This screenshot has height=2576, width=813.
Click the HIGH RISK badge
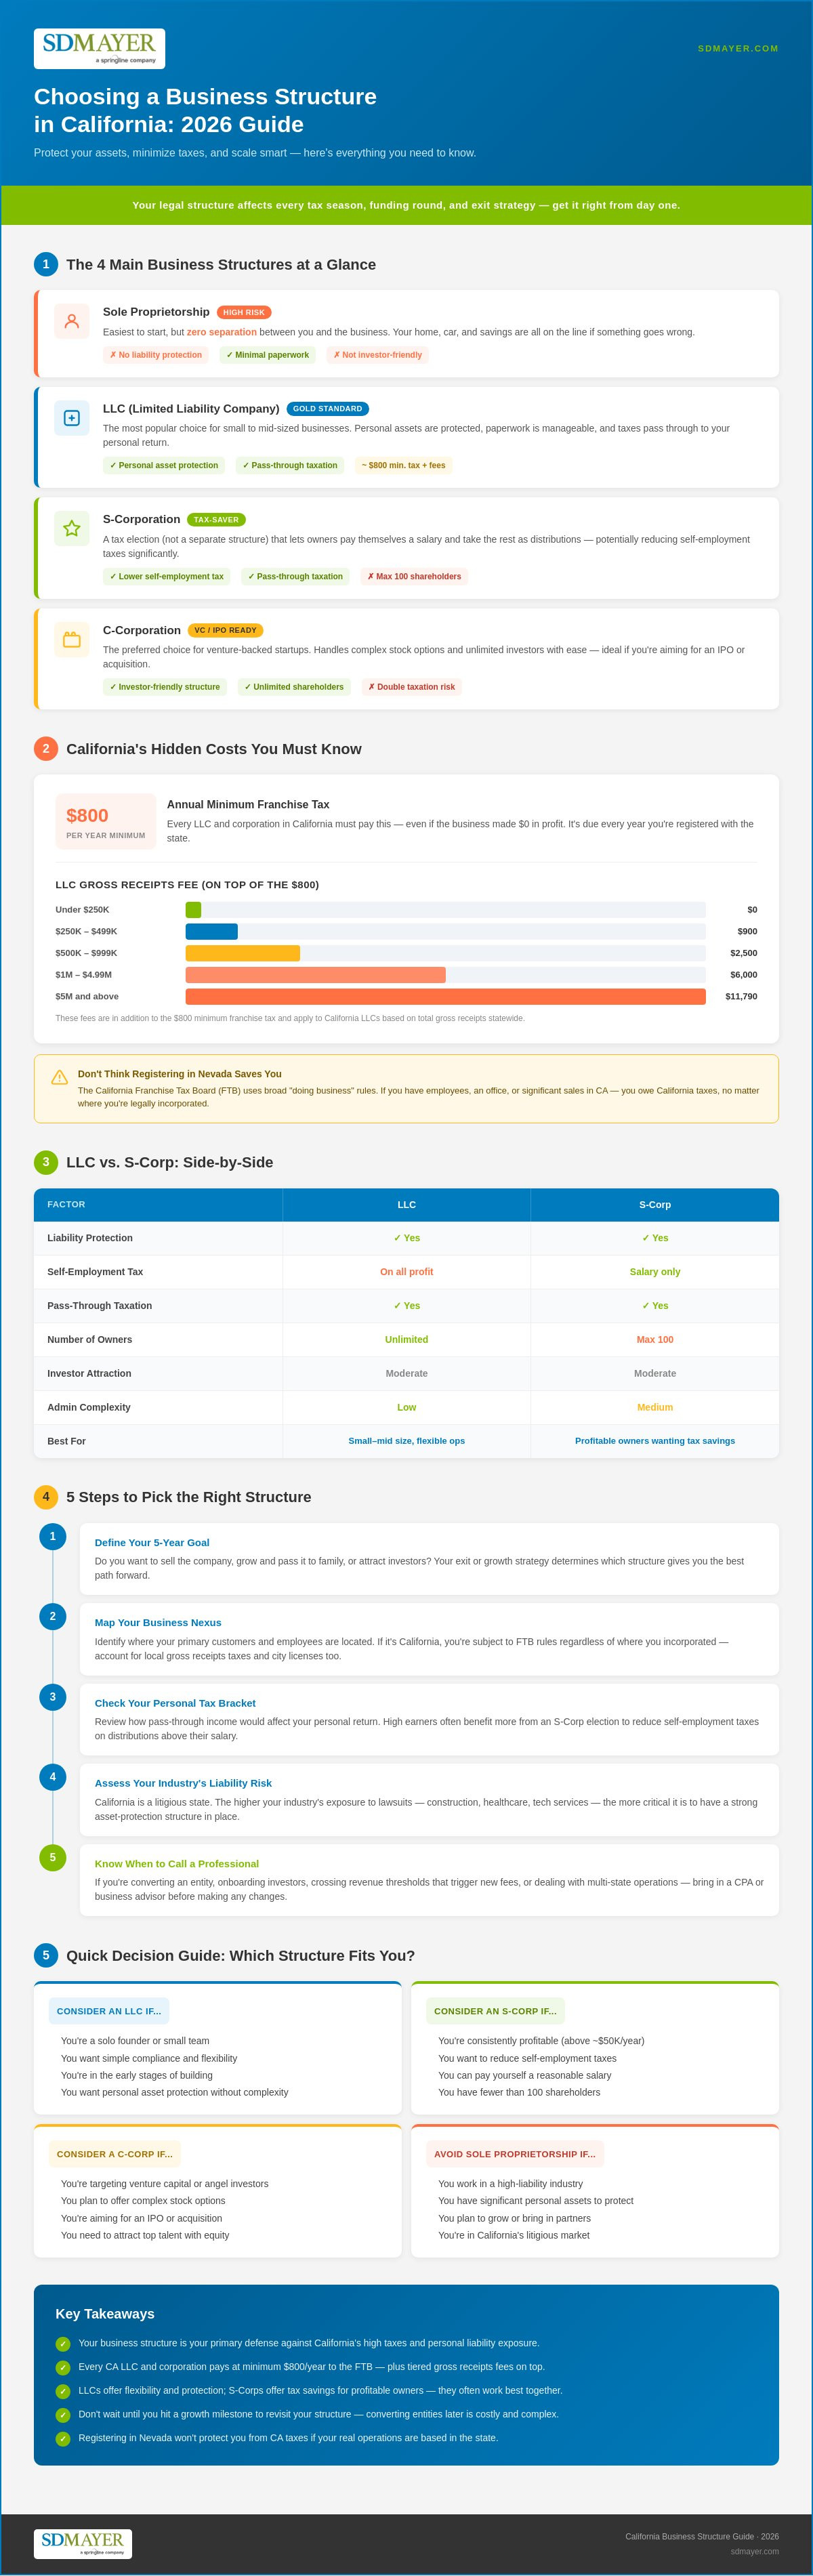click(x=244, y=312)
